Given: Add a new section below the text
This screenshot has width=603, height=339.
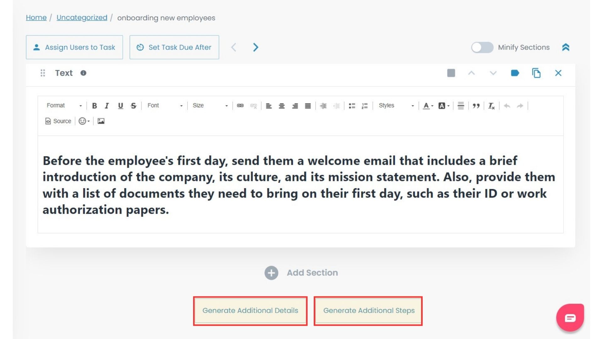Looking at the screenshot, I should click(301, 272).
